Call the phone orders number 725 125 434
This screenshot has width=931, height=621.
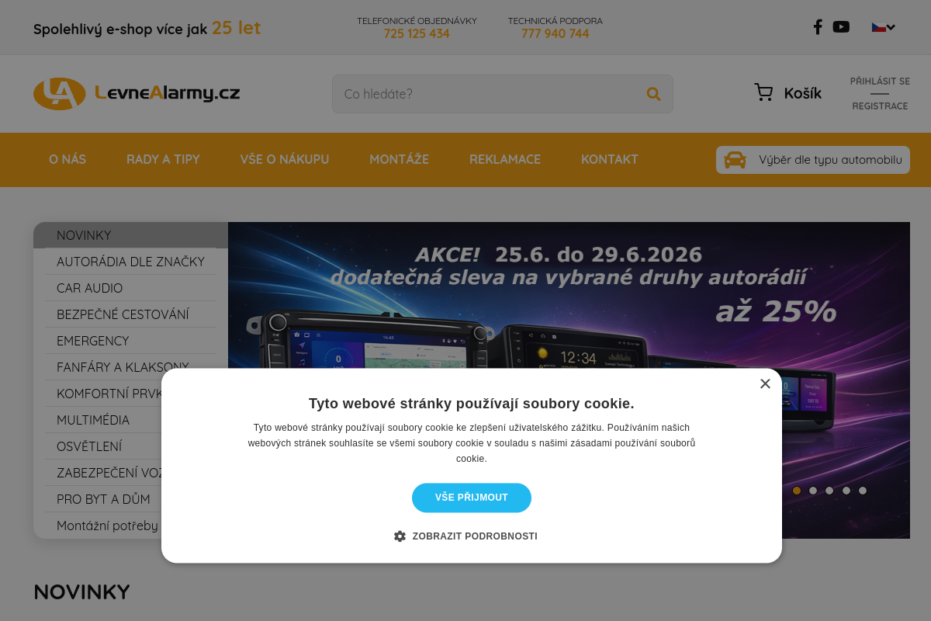point(417,33)
